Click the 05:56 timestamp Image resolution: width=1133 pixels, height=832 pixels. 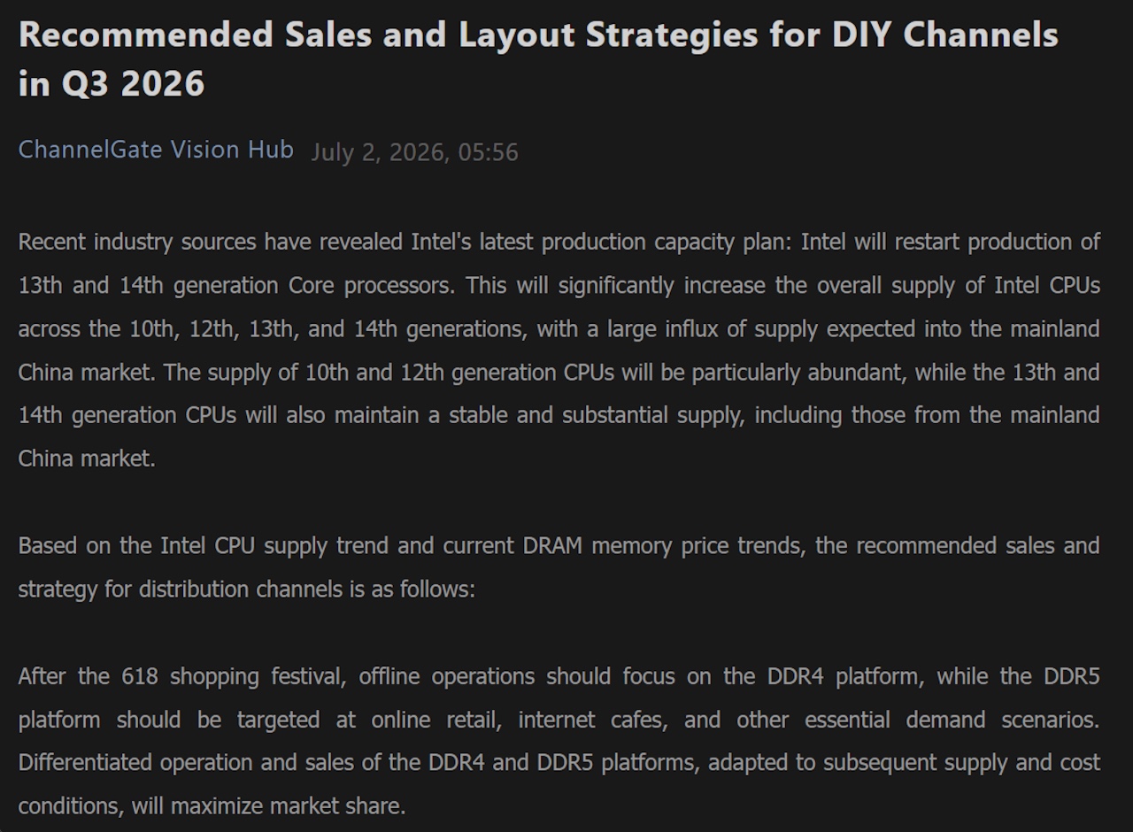[x=489, y=152]
